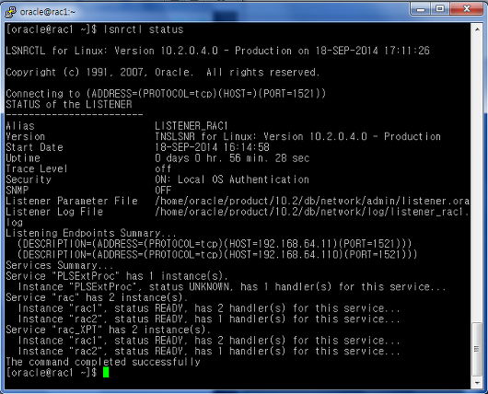Image resolution: width=488 pixels, height=394 pixels.
Task: Click 'Service "PLSExtProc" has 1 instance(s)' line
Action: [117, 276]
